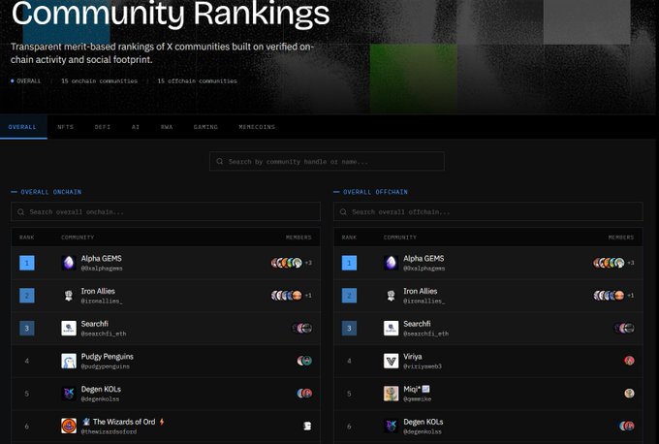View Pudgy Penguins member avatars
The height and width of the screenshot is (444, 659).
tap(304, 361)
